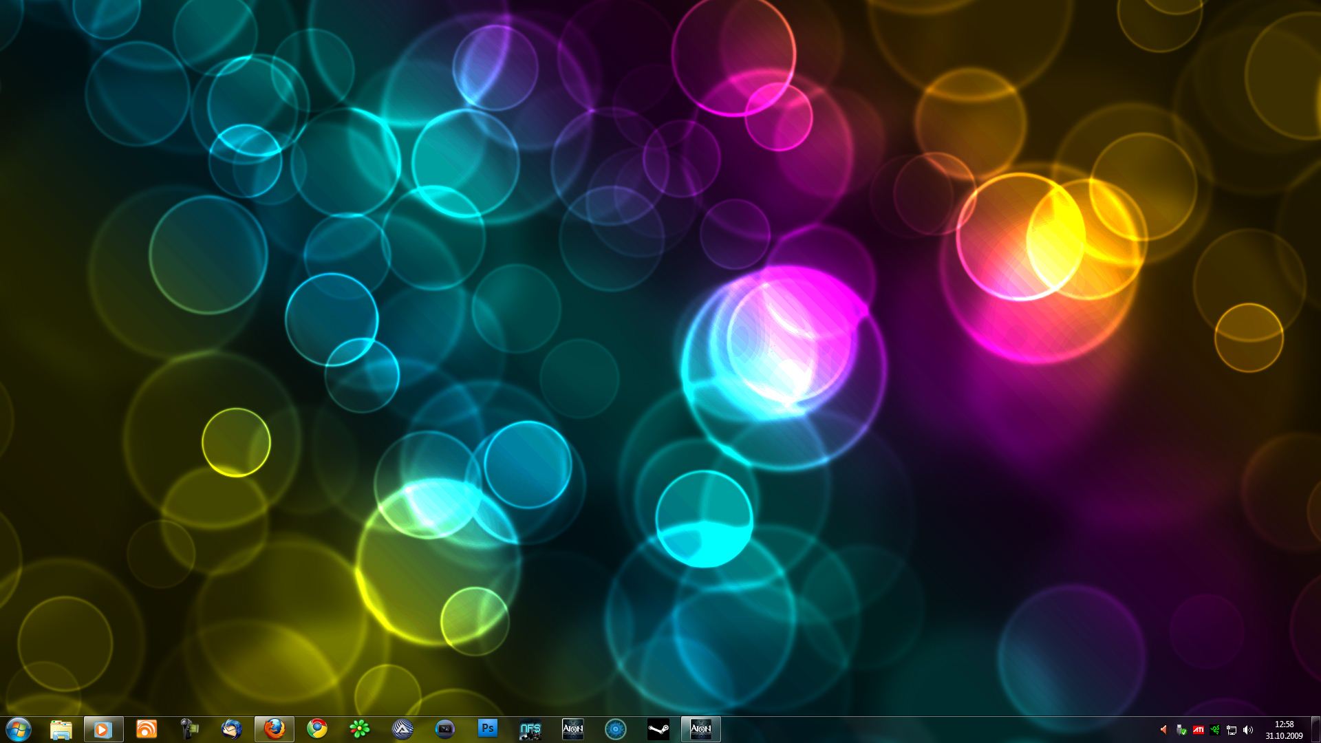Click Show Desktop button at taskbar edge
Image resolution: width=1321 pixels, height=743 pixels.
click(1315, 730)
